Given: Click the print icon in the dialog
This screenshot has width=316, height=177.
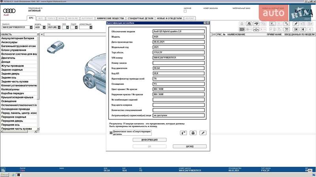Looking at the screenshot, I should (193, 133).
